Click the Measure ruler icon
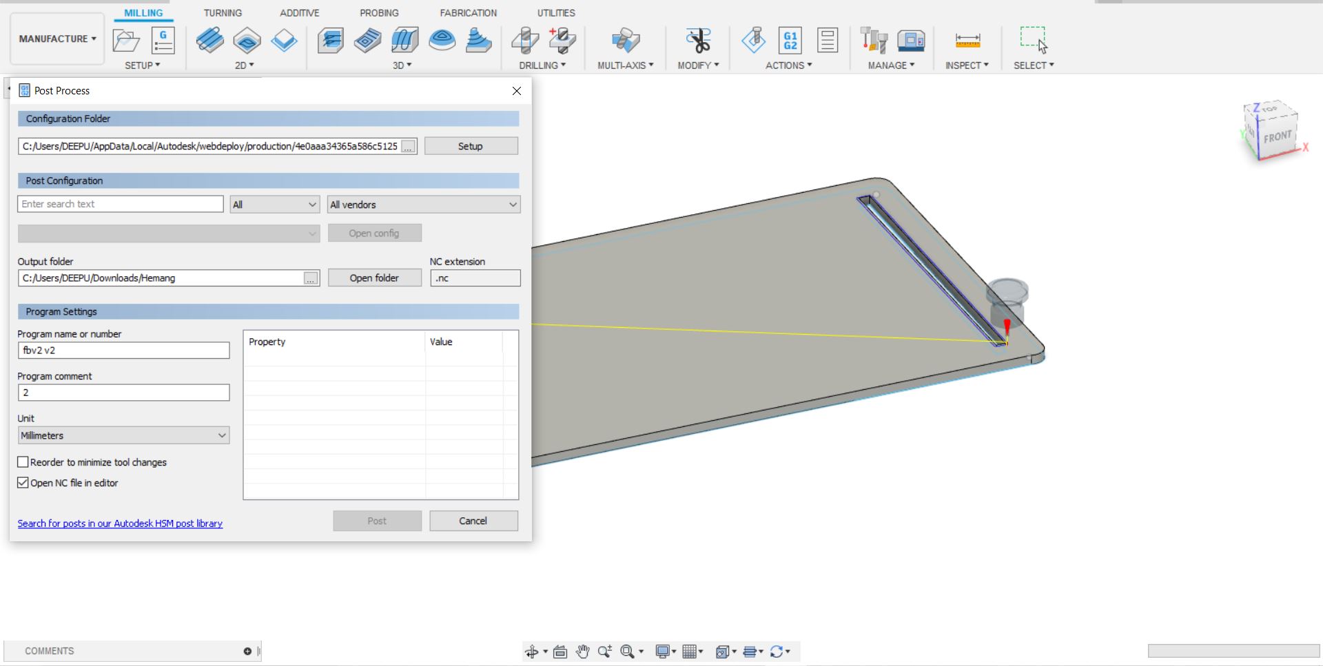1323x666 pixels. (967, 41)
